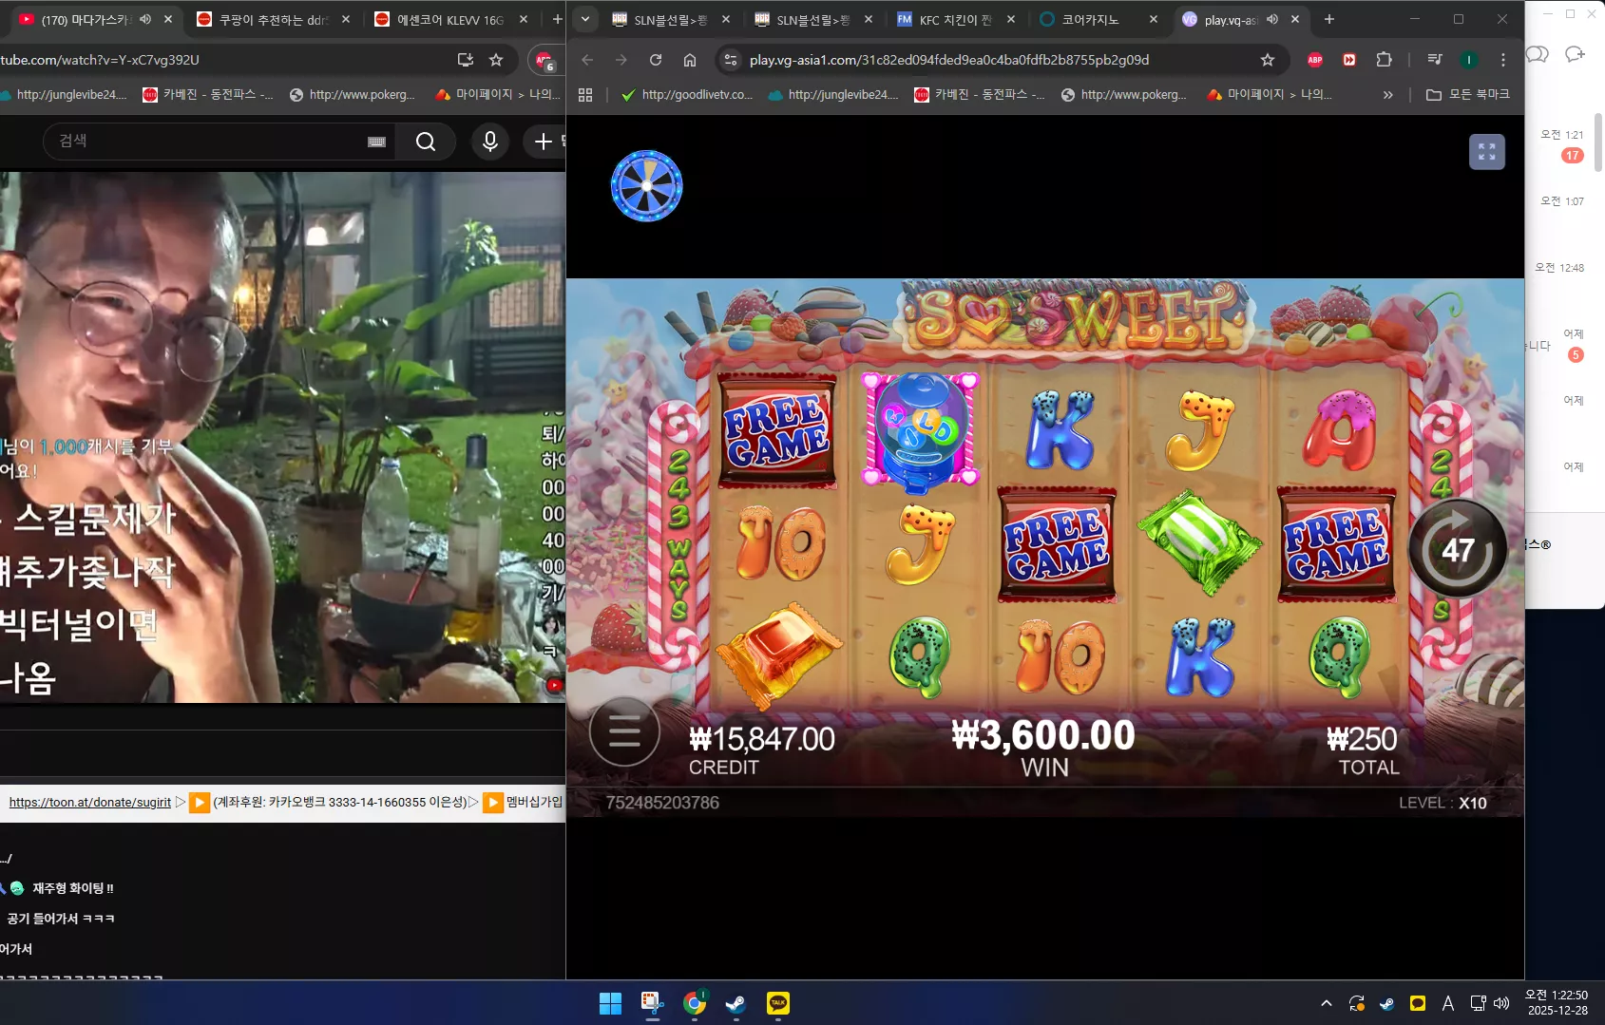Start a new KakaoTalk chat with the plus bubble

click(1575, 54)
